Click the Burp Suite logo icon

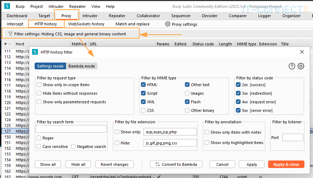(7, 6)
